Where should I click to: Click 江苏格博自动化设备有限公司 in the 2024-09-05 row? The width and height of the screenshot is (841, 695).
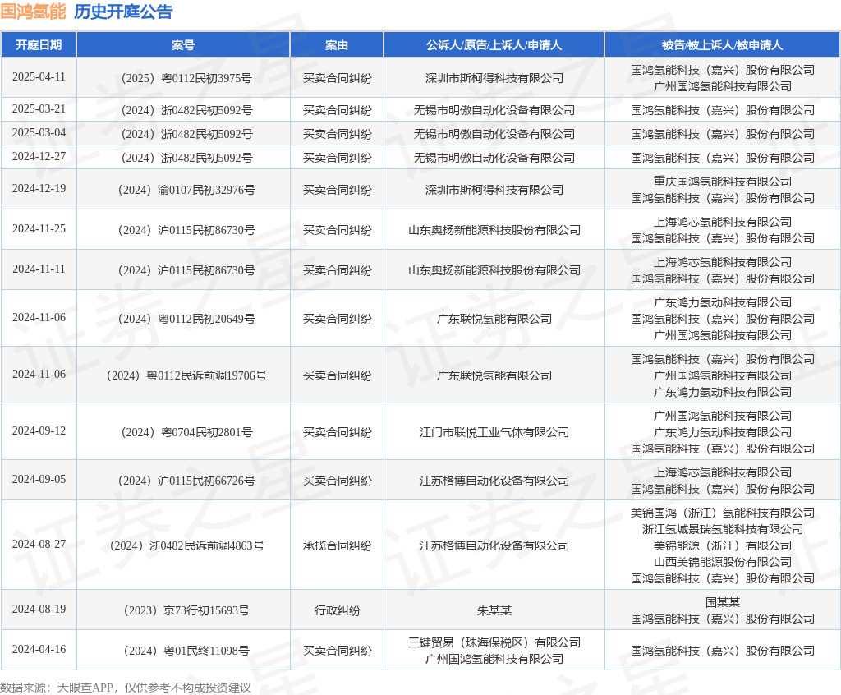pyautogui.click(x=494, y=481)
